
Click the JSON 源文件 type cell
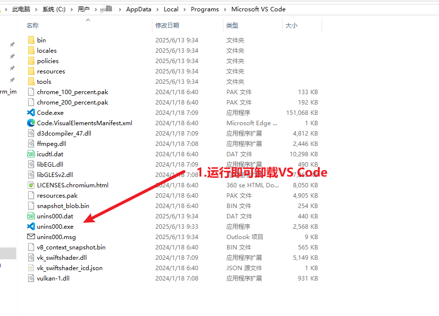pos(244,268)
